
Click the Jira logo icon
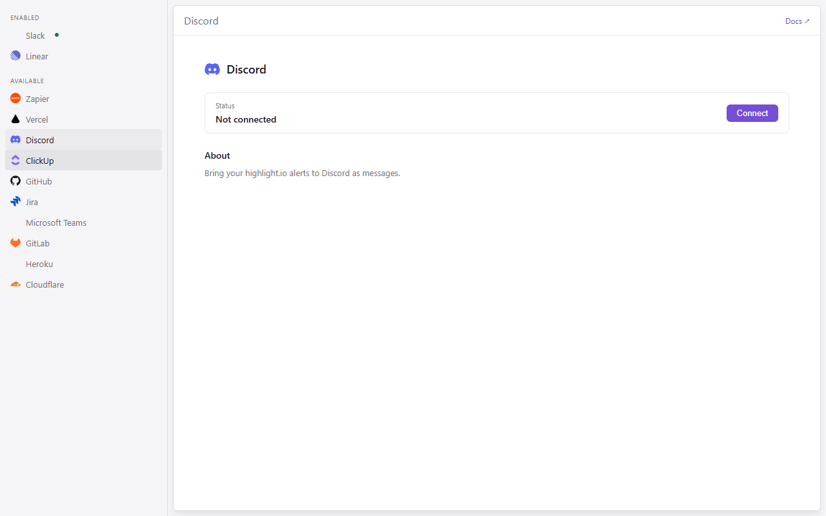[15, 202]
